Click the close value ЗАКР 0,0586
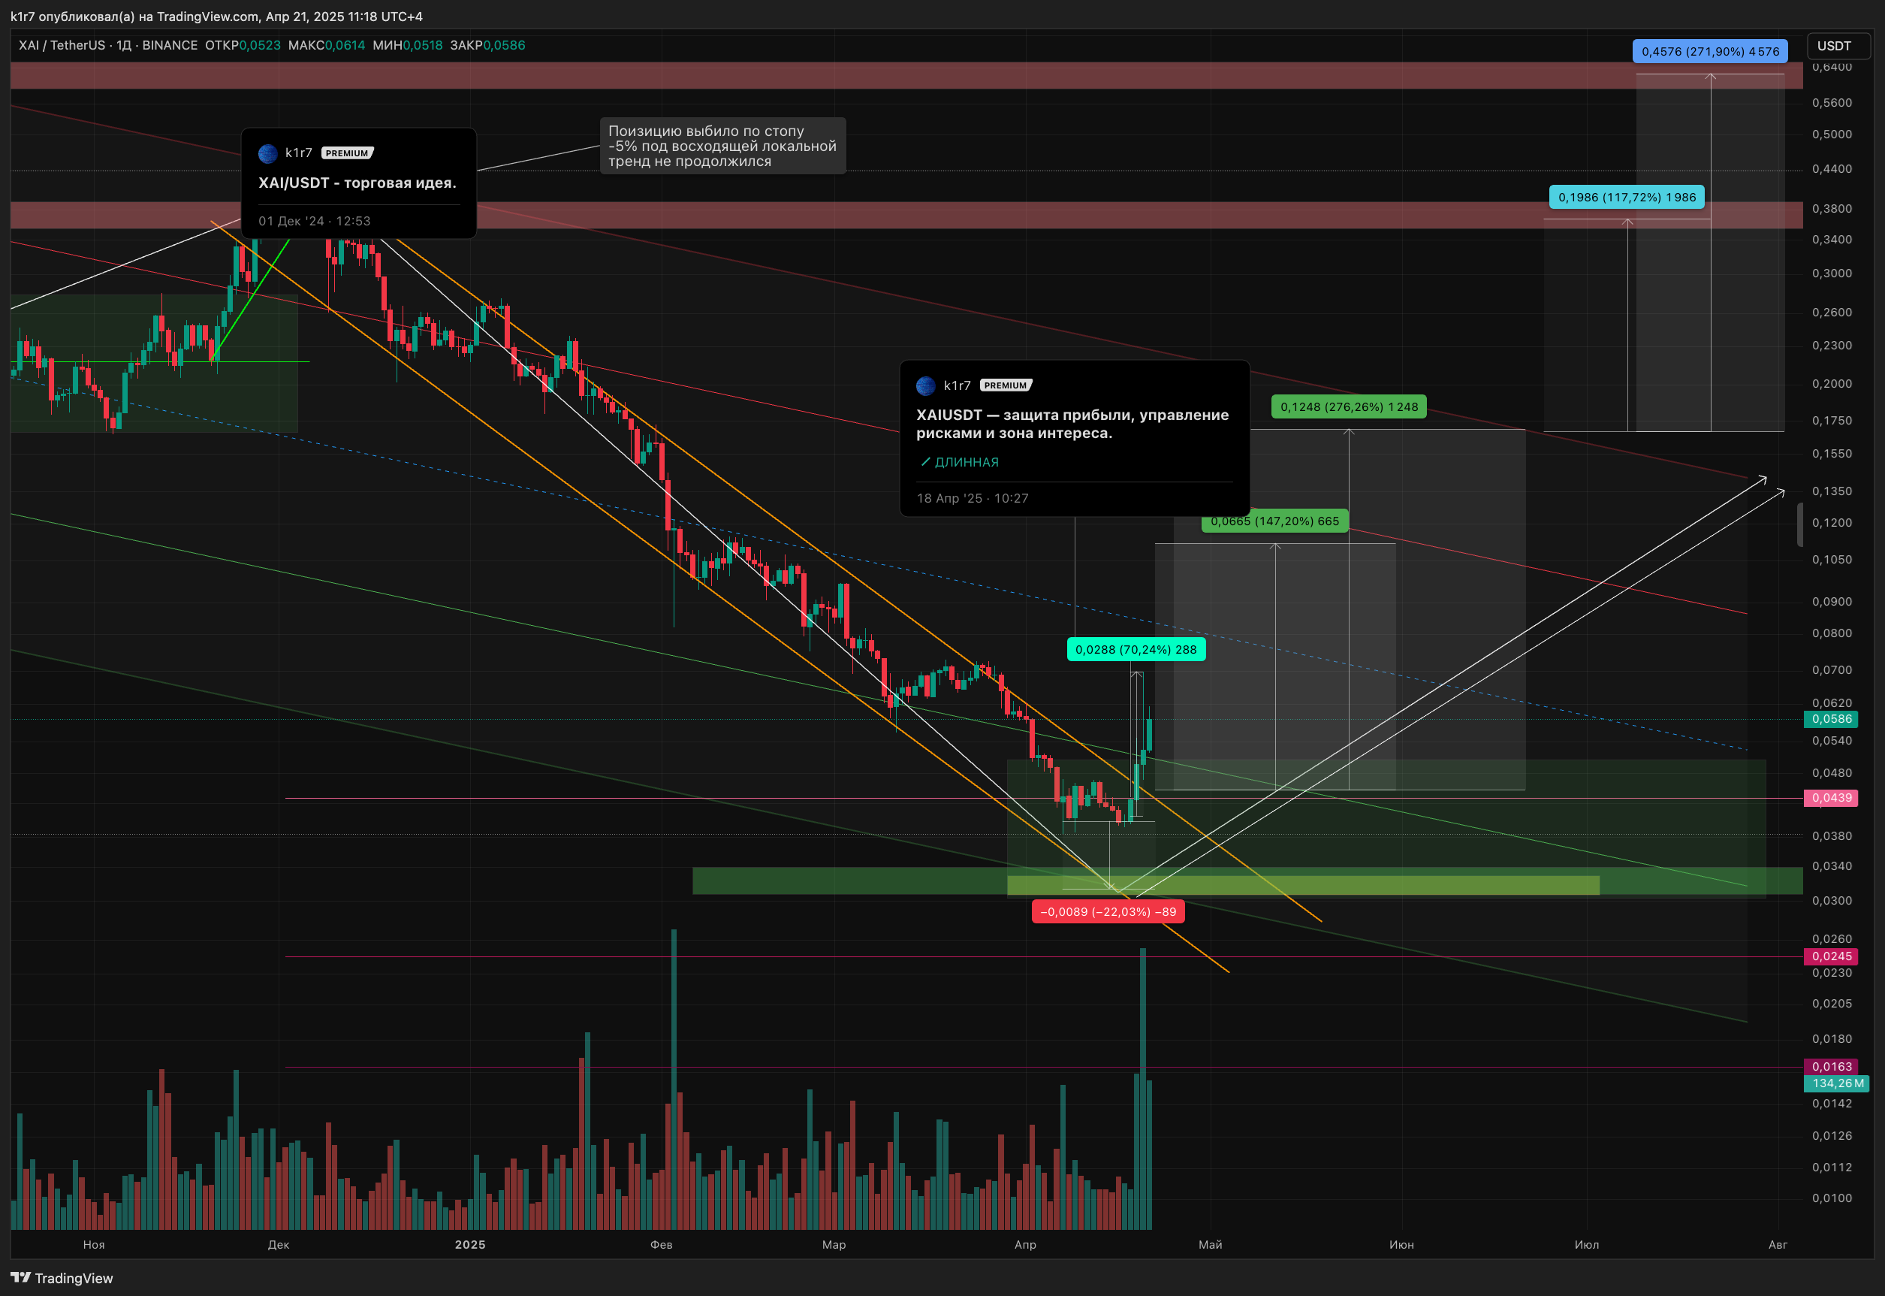The image size is (1885, 1296). pos(487,46)
